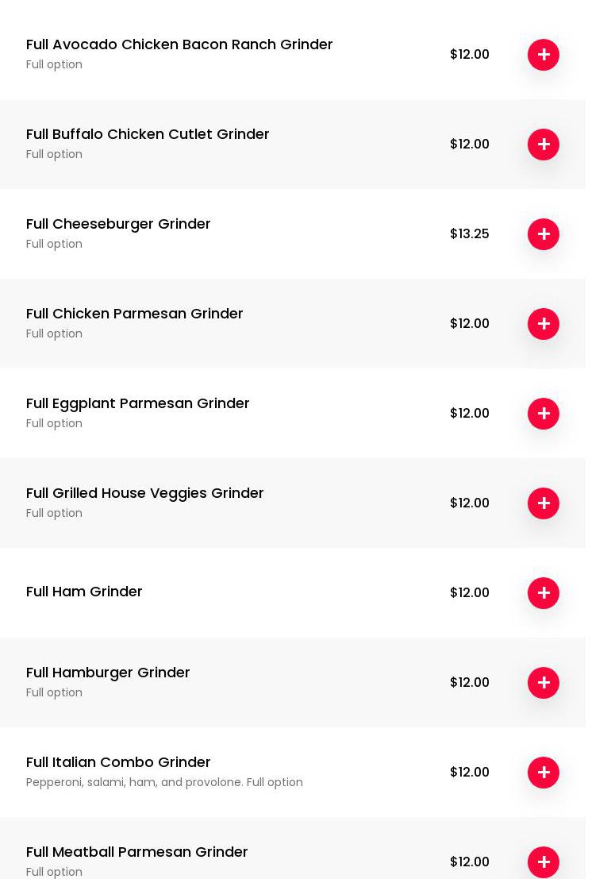
Task: Open Full Avocado Chicken Bacon Ranch Grinder item
Action: (179, 44)
